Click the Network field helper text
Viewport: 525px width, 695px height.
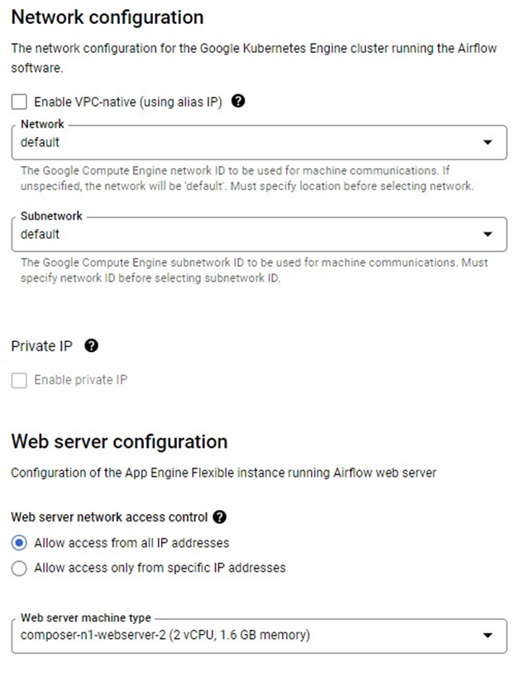point(248,178)
